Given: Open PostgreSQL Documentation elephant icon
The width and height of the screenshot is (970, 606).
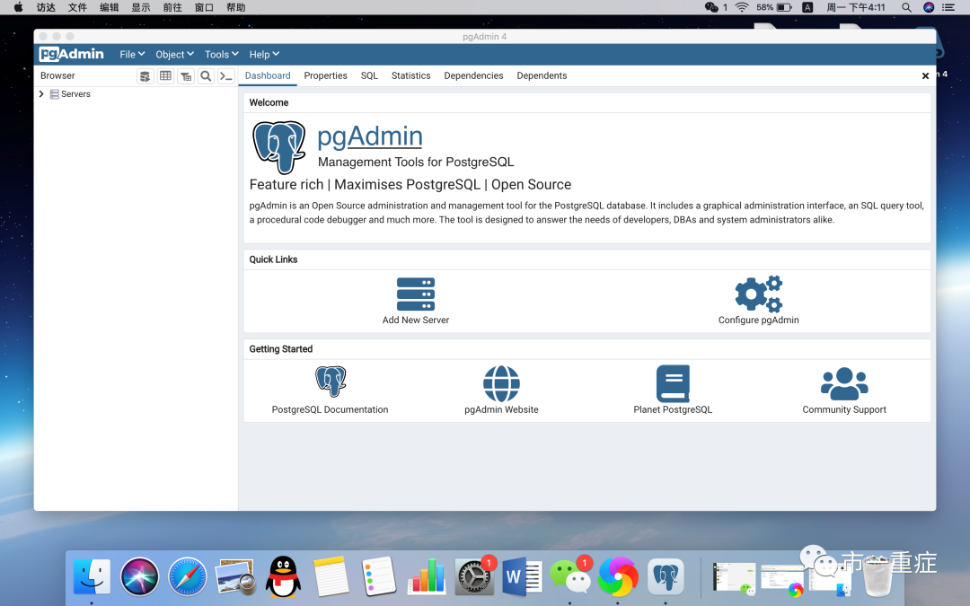Looking at the screenshot, I should [331, 381].
